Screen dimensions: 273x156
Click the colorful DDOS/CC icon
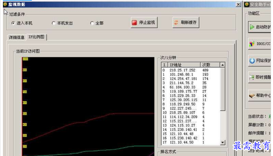(252, 44)
